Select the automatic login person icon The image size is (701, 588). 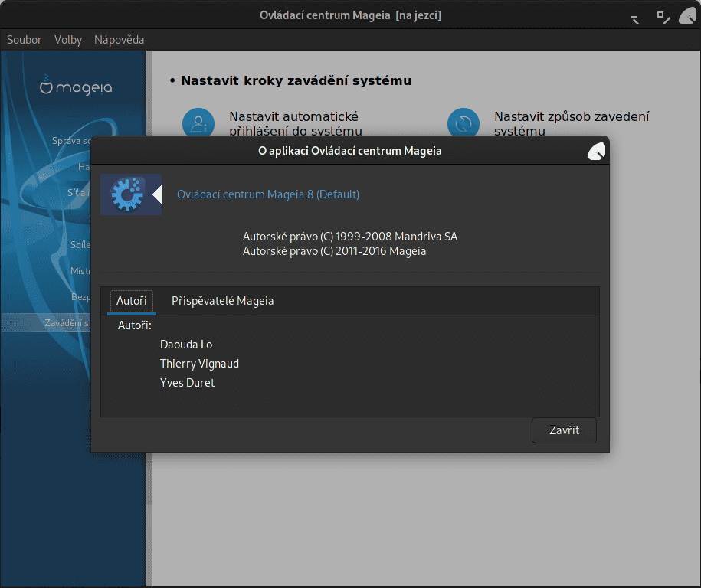click(x=198, y=122)
